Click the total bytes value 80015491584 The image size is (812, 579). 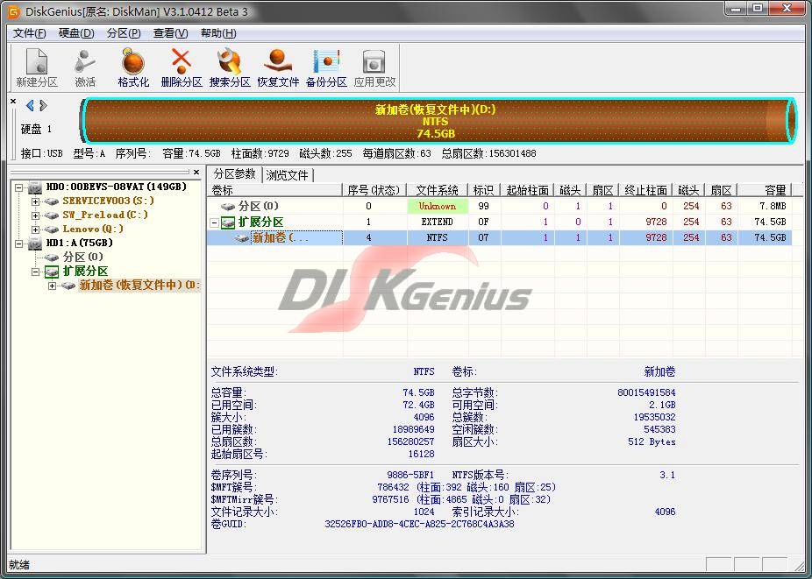pyautogui.click(x=646, y=392)
